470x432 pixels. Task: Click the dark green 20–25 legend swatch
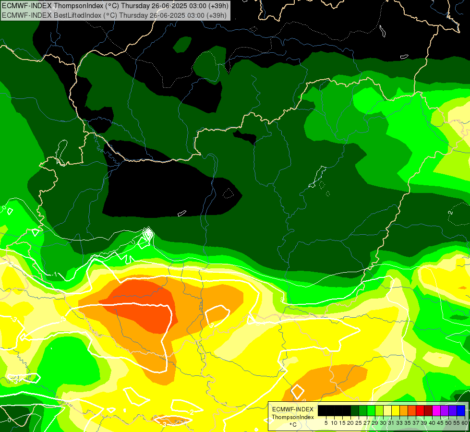[x=355, y=410]
